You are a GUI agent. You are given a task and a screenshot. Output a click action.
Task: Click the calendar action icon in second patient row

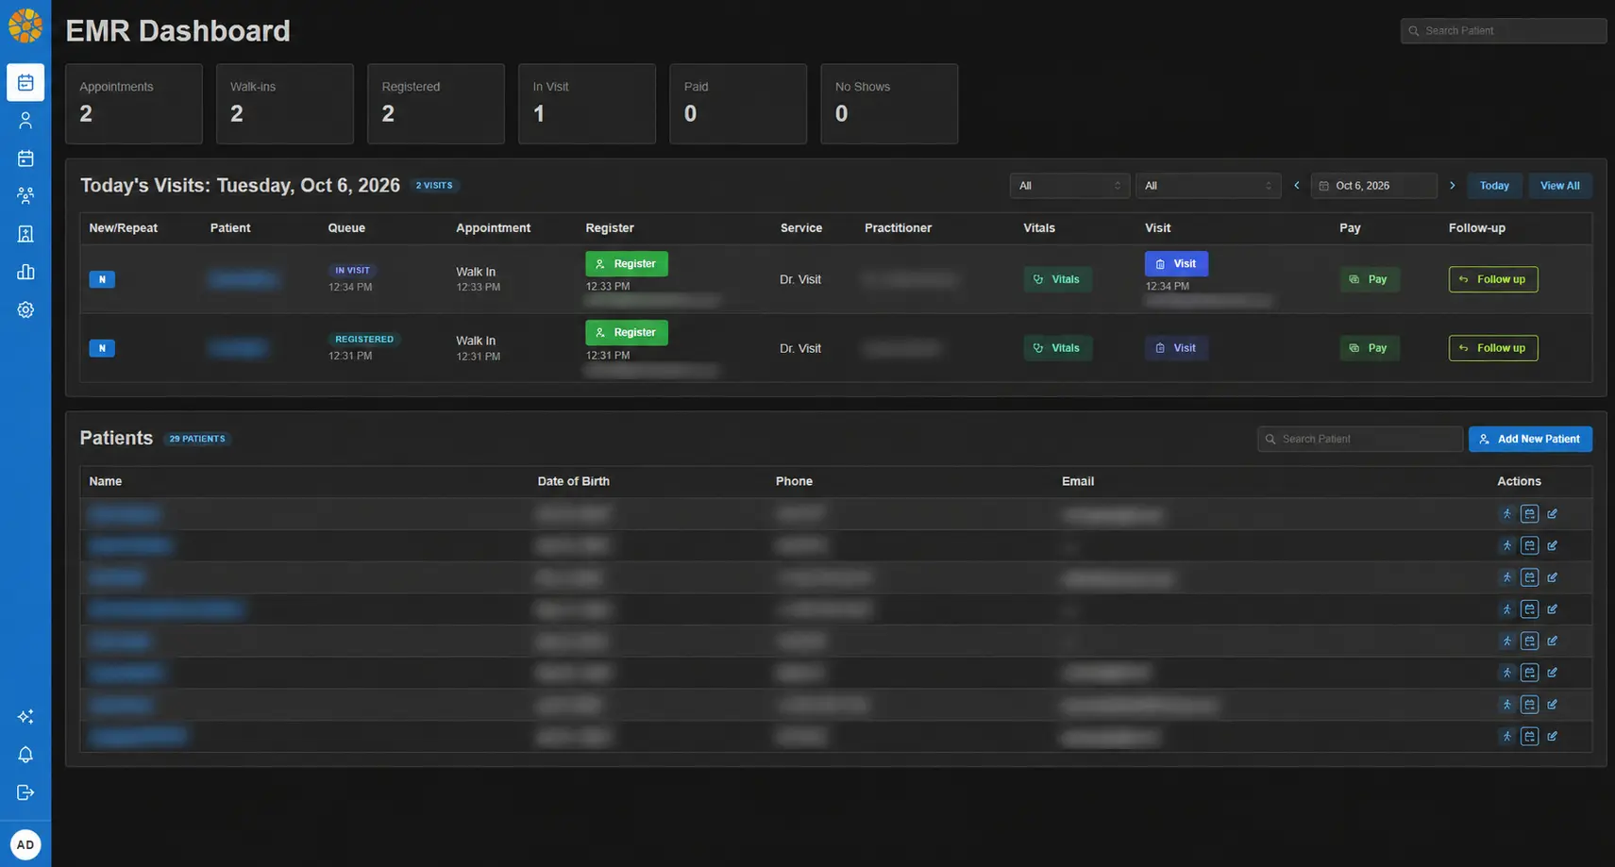click(x=1530, y=546)
